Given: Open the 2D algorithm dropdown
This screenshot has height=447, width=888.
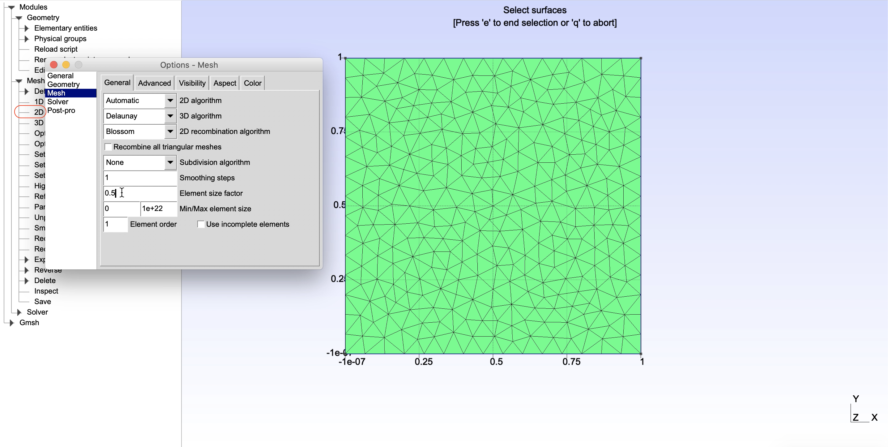Looking at the screenshot, I should [170, 101].
